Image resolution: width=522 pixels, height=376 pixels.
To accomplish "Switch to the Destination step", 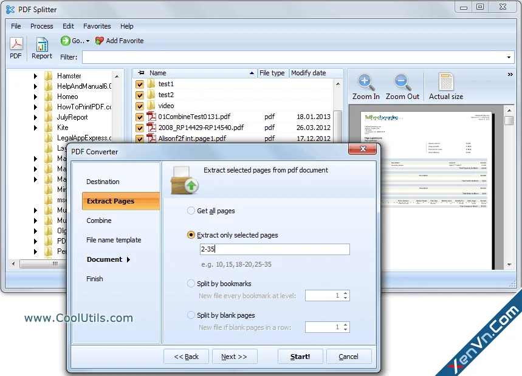I will [103, 182].
